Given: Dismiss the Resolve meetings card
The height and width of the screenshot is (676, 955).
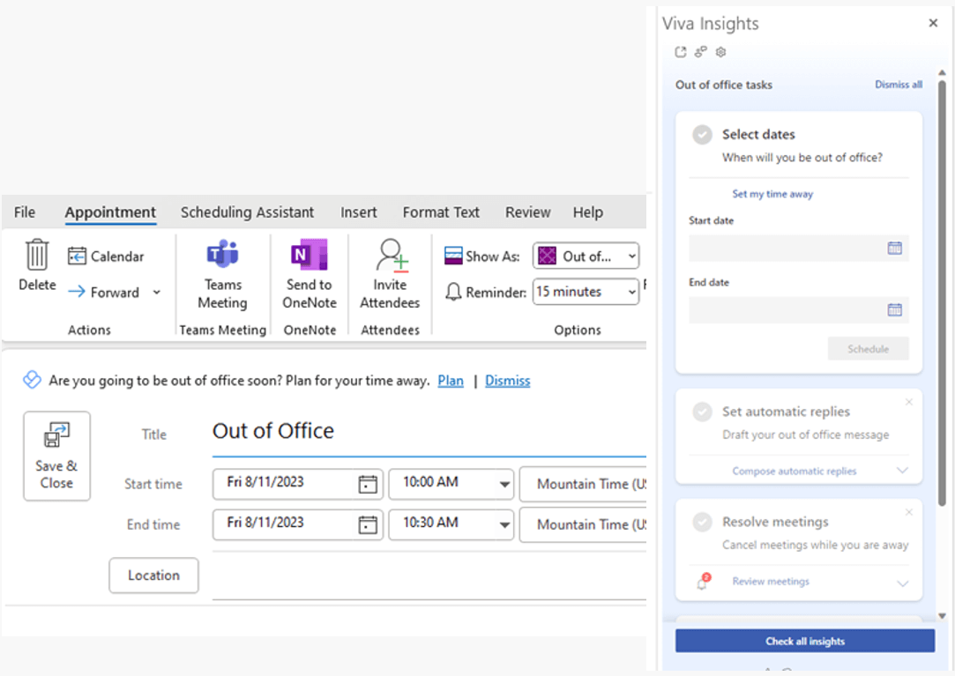Looking at the screenshot, I should [909, 512].
